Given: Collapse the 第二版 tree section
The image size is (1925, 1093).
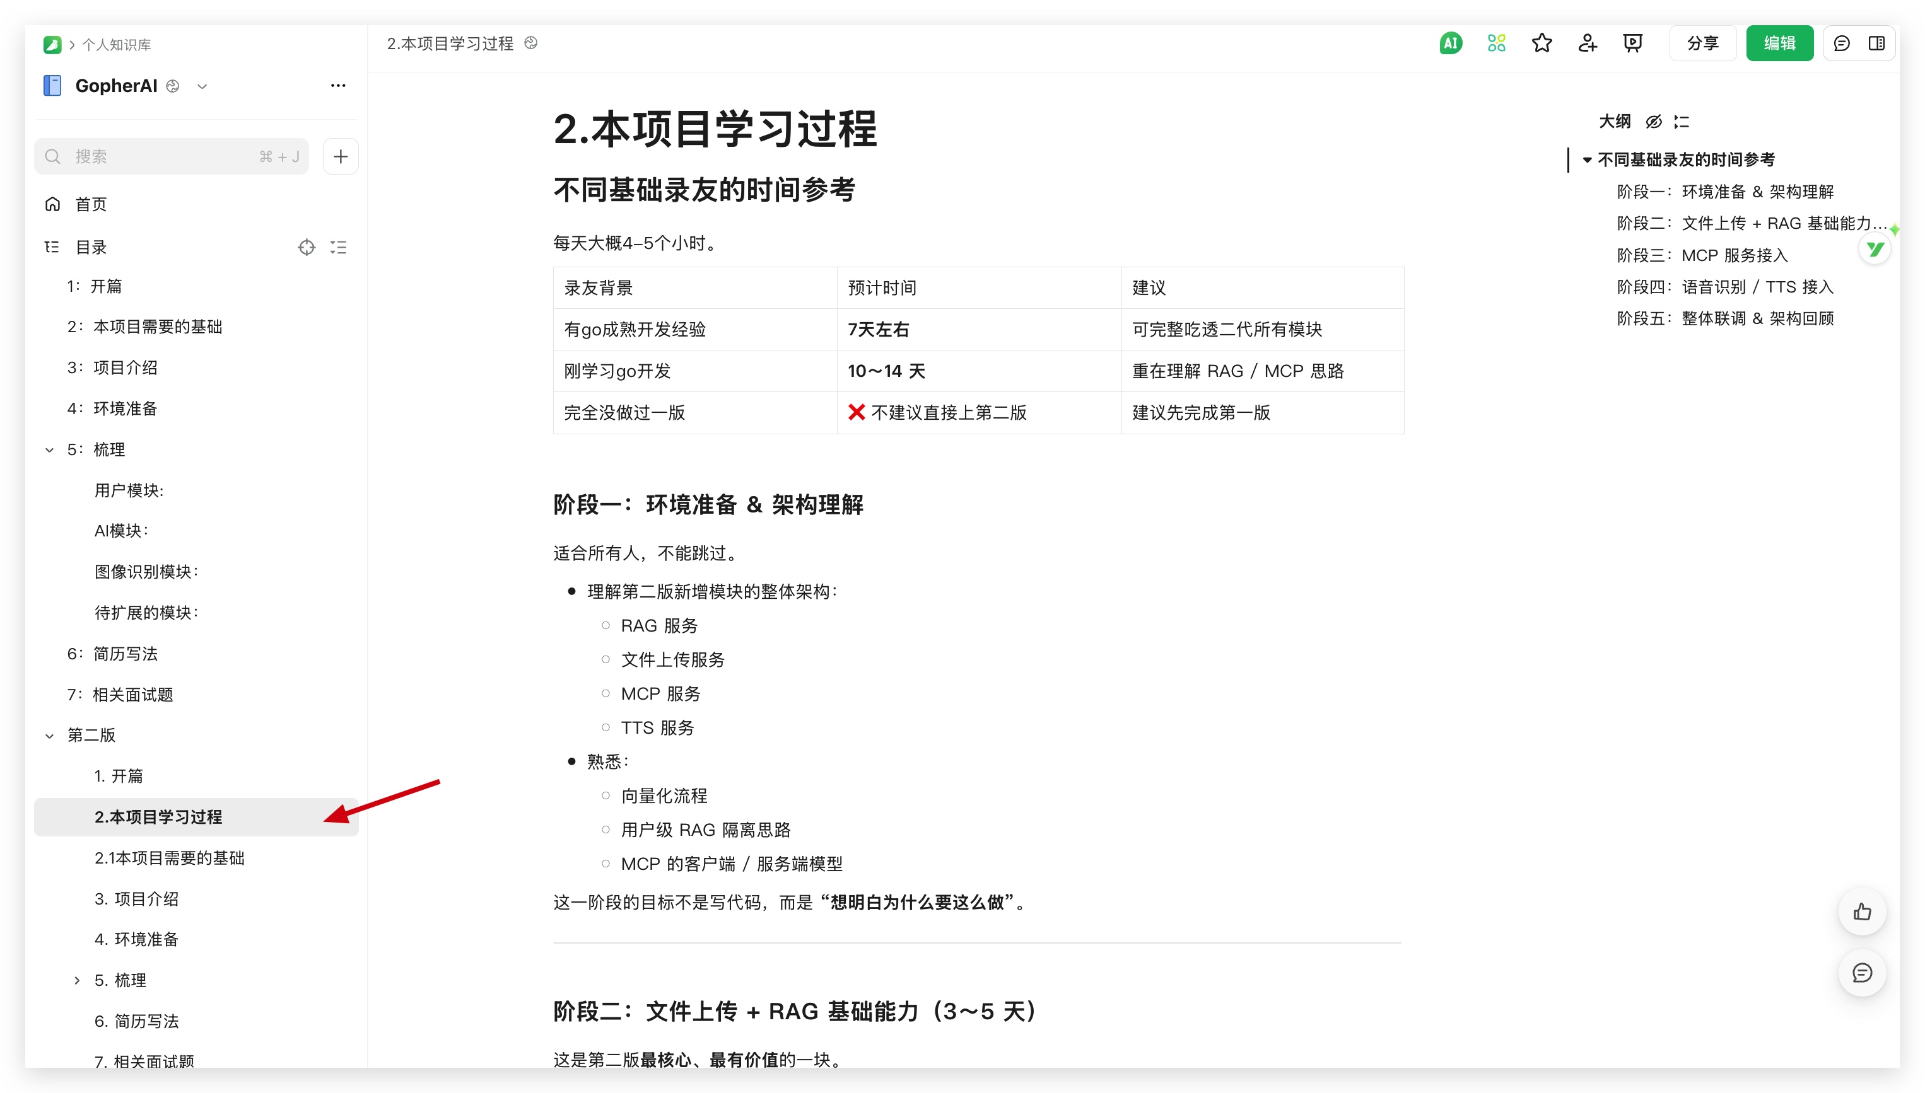Looking at the screenshot, I should [50, 736].
